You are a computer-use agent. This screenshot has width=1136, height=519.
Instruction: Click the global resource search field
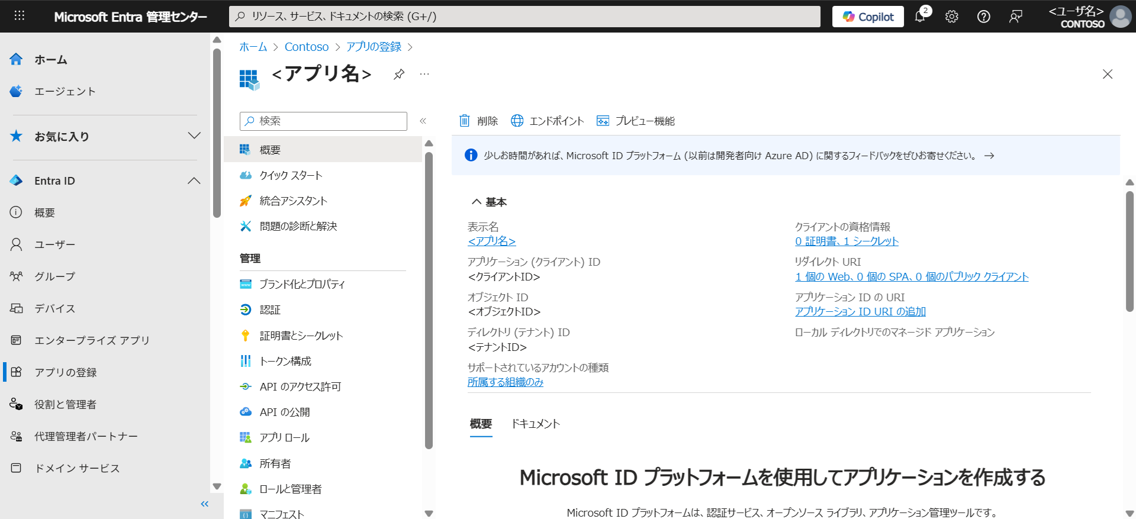(524, 17)
